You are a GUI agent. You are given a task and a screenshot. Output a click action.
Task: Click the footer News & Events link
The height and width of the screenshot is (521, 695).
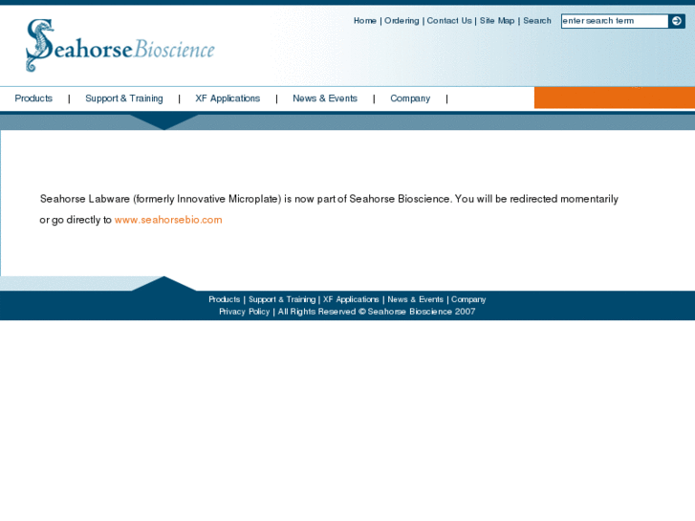click(x=415, y=300)
